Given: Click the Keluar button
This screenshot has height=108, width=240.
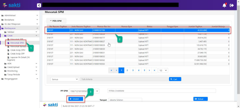Looking at the screenshot, I should click(x=200, y=99).
